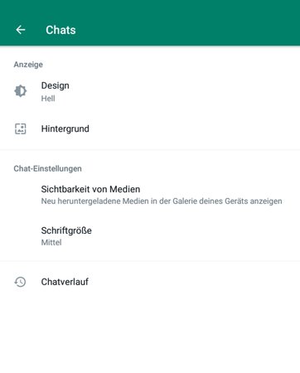Tap the Design brightness icon

21,91
